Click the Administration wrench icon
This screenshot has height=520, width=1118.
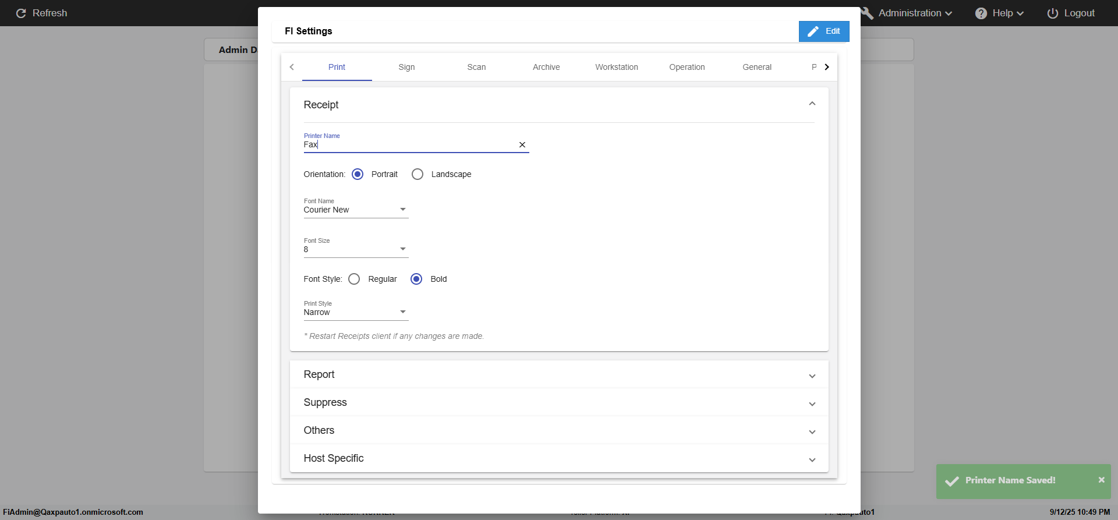pyautogui.click(x=867, y=13)
